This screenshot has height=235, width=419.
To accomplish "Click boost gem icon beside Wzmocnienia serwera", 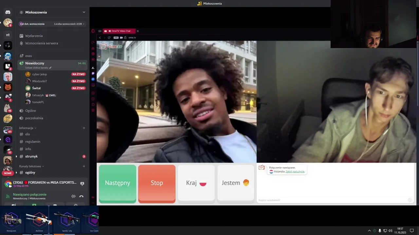I will pos(21,43).
